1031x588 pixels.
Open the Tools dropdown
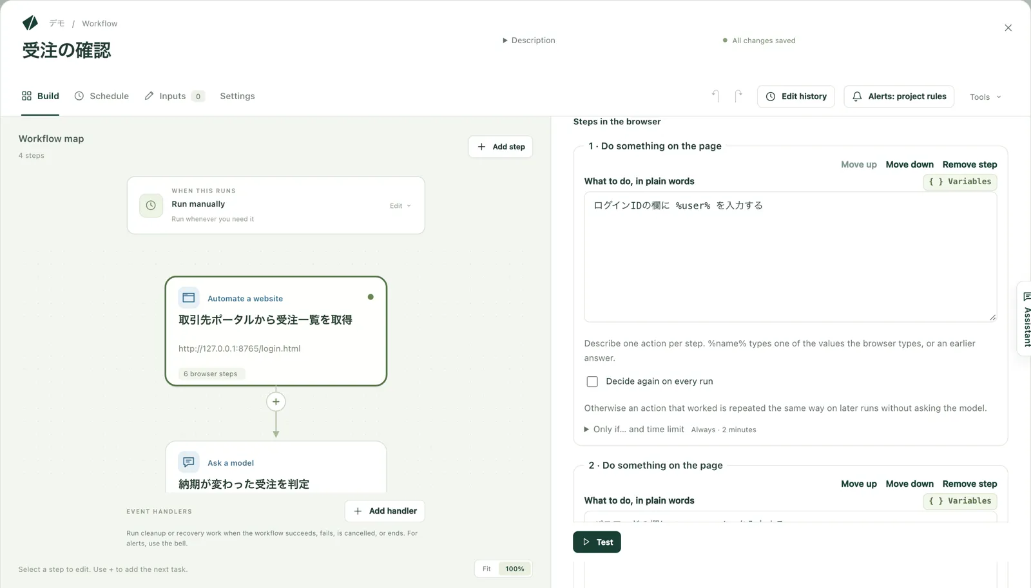[985, 97]
